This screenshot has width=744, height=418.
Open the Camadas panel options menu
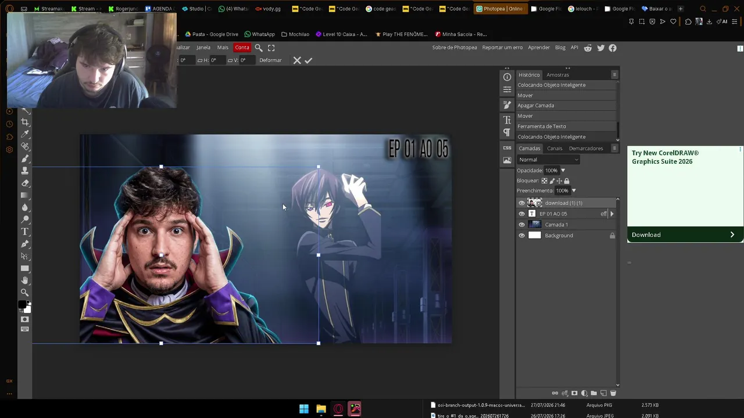pyautogui.click(x=614, y=148)
